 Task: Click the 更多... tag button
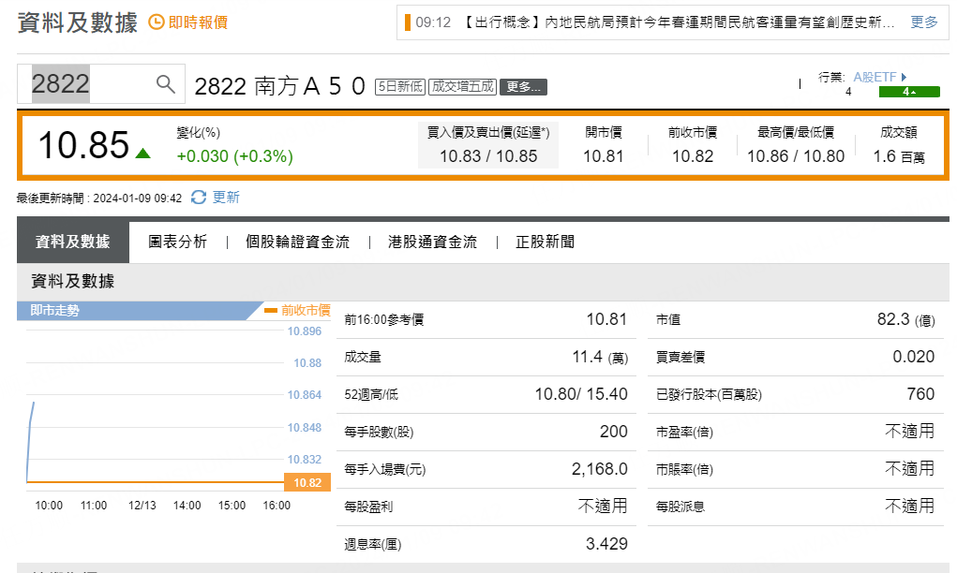(523, 86)
